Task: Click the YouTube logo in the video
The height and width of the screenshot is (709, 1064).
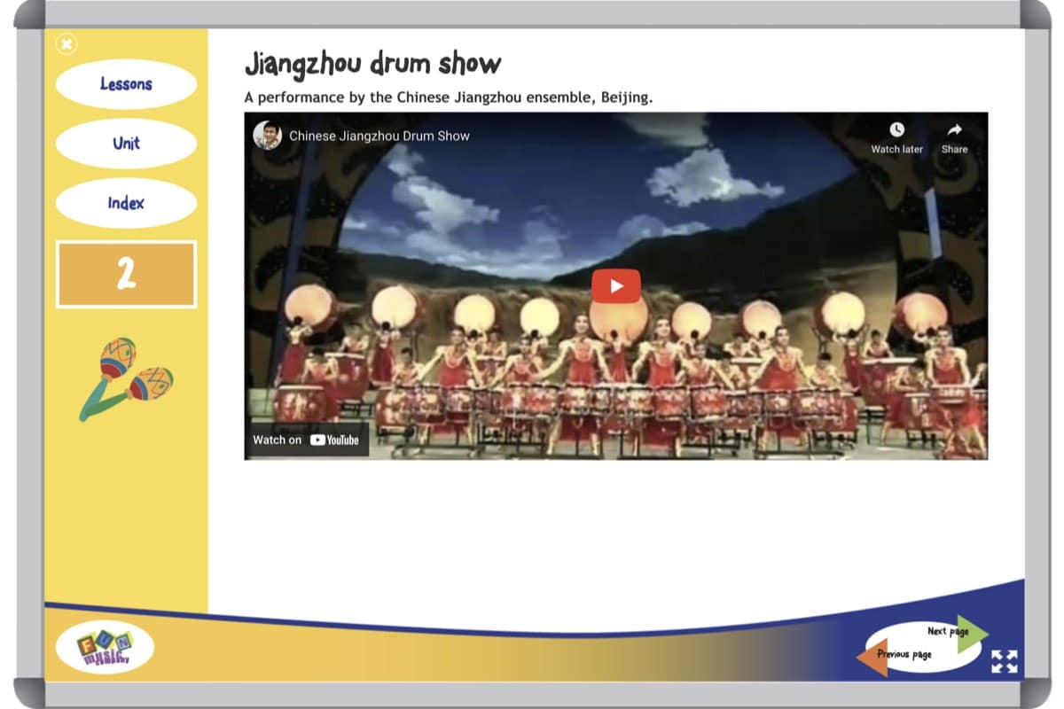Action: (x=334, y=440)
